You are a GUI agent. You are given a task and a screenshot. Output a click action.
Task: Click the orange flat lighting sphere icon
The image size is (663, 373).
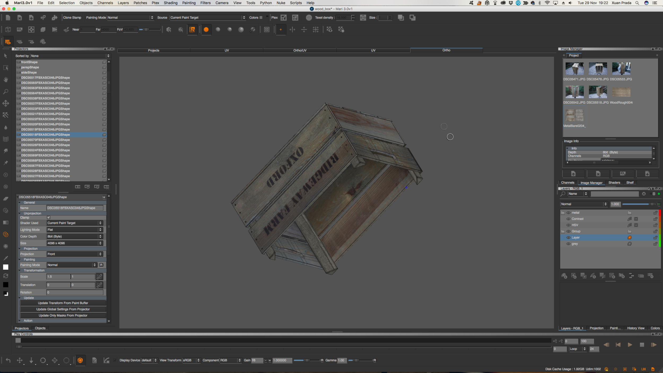tap(206, 29)
